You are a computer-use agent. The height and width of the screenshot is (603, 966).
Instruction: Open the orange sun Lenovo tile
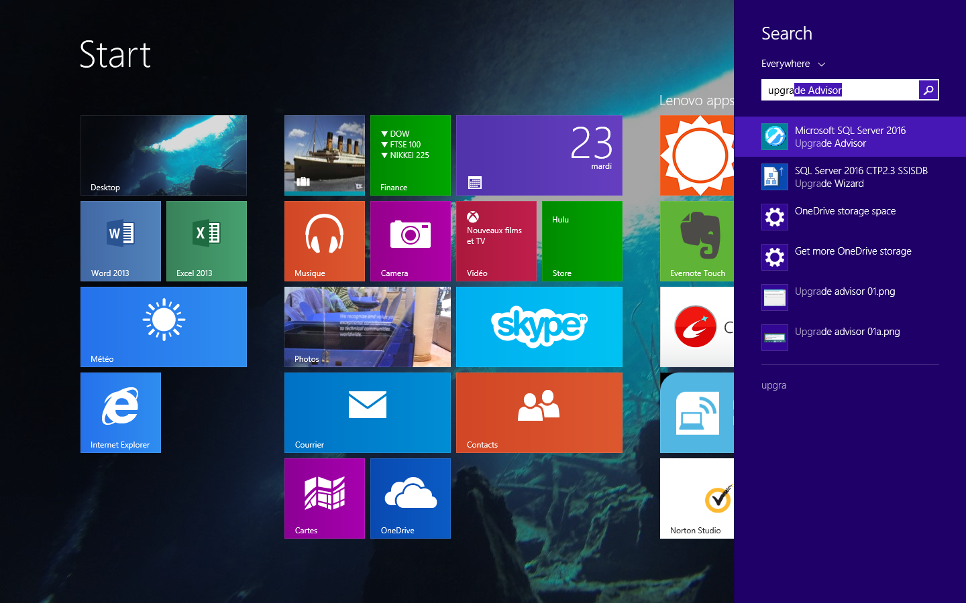[x=697, y=155]
